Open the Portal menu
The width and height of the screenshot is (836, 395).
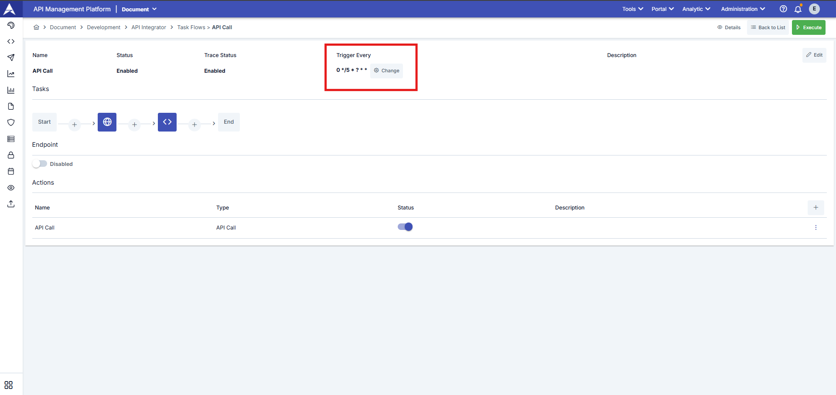click(x=662, y=9)
